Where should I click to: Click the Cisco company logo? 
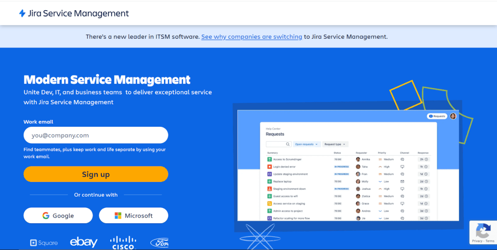tap(123, 243)
